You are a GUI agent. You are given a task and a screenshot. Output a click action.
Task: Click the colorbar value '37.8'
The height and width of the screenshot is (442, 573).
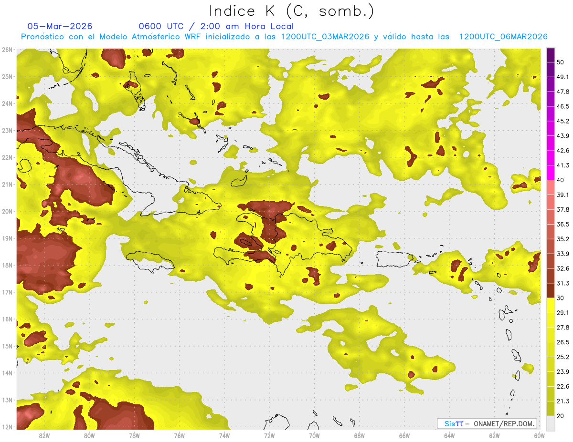563,210
